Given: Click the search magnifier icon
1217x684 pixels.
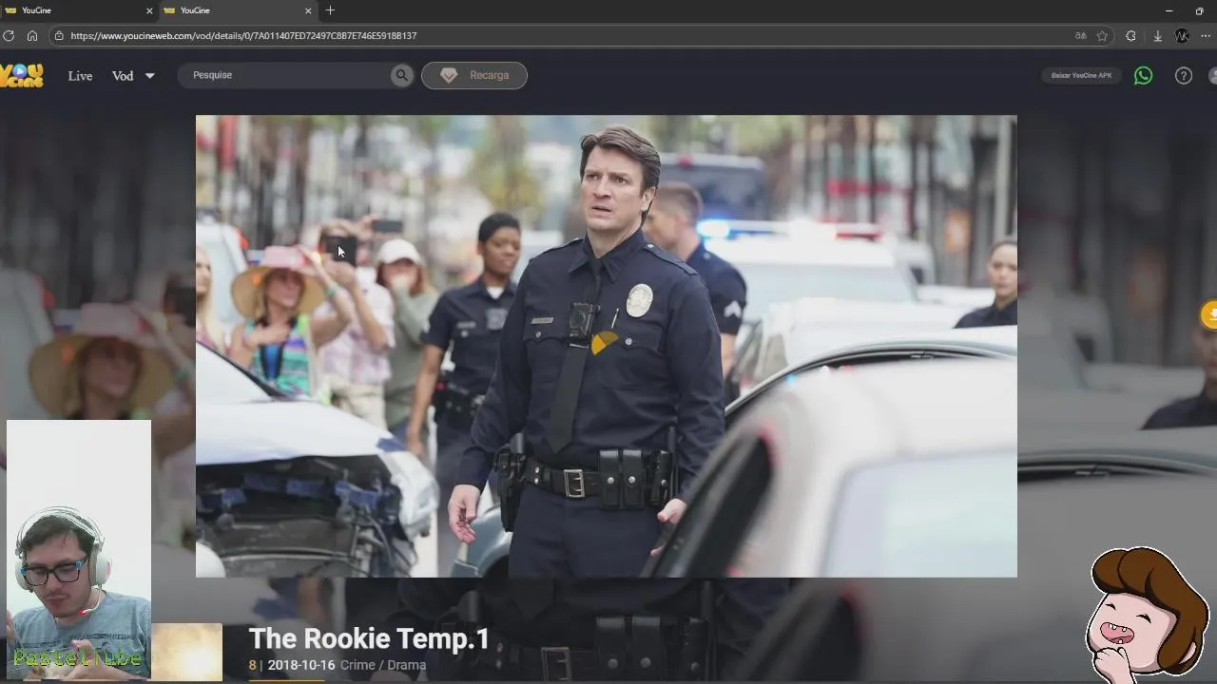Looking at the screenshot, I should (402, 75).
